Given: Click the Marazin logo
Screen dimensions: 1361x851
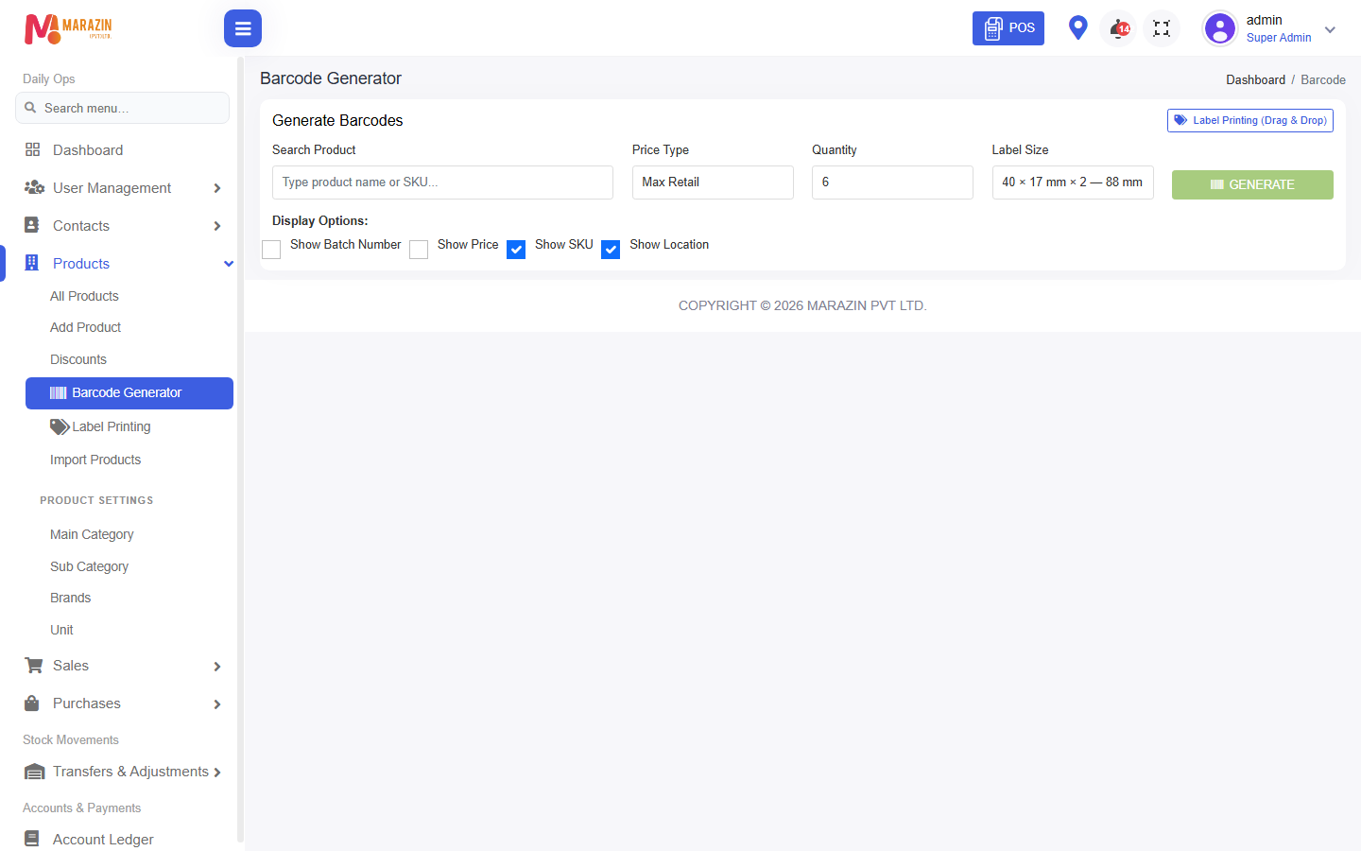Looking at the screenshot, I should [x=68, y=28].
